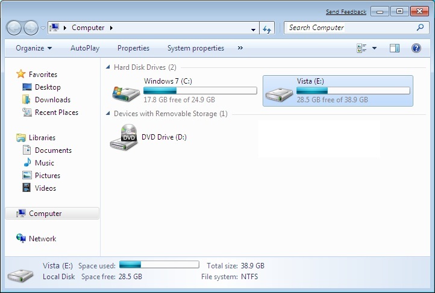Screen dimensions: 435x293
Task: Click 'Space free: 28.5 GB' in details pane
Action: tap(111, 277)
